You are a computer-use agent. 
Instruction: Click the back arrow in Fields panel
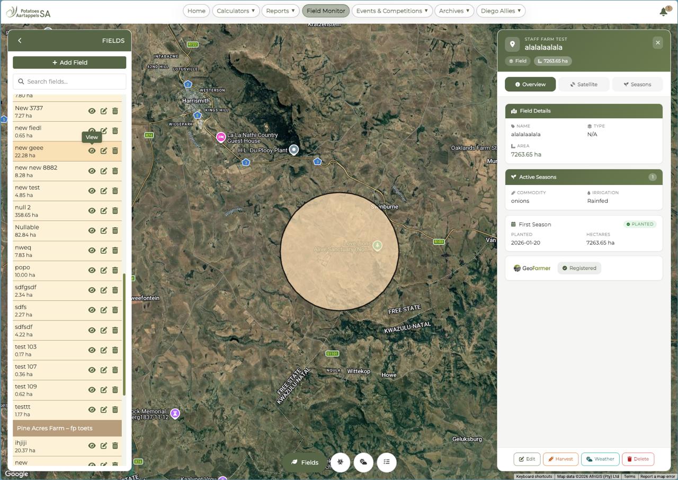20,41
